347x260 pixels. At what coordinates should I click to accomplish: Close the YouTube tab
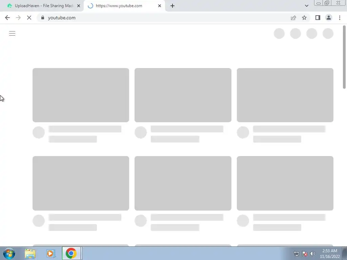(x=160, y=6)
